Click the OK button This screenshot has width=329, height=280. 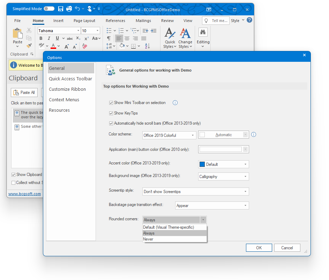[259, 248]
